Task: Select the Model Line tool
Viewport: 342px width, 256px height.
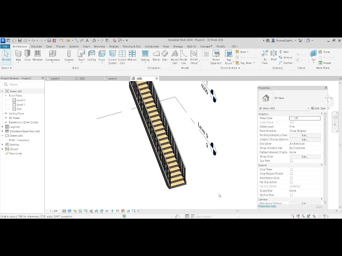Action: click(x=183, y=57)
